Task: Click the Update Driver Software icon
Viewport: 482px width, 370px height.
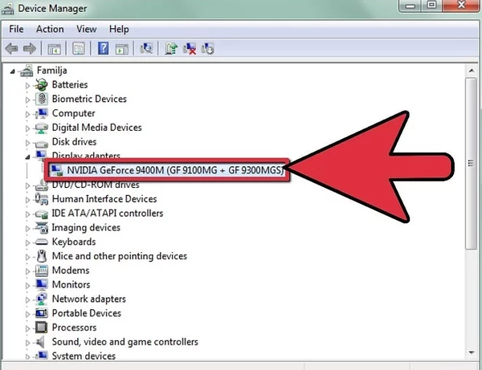Action: [171, 48]
